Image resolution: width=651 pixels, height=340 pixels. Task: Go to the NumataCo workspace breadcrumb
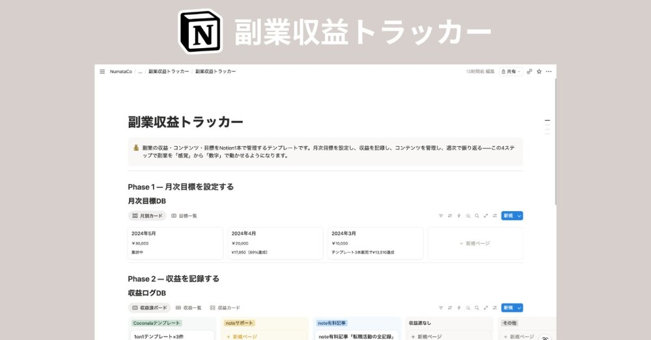coord(121,72)
